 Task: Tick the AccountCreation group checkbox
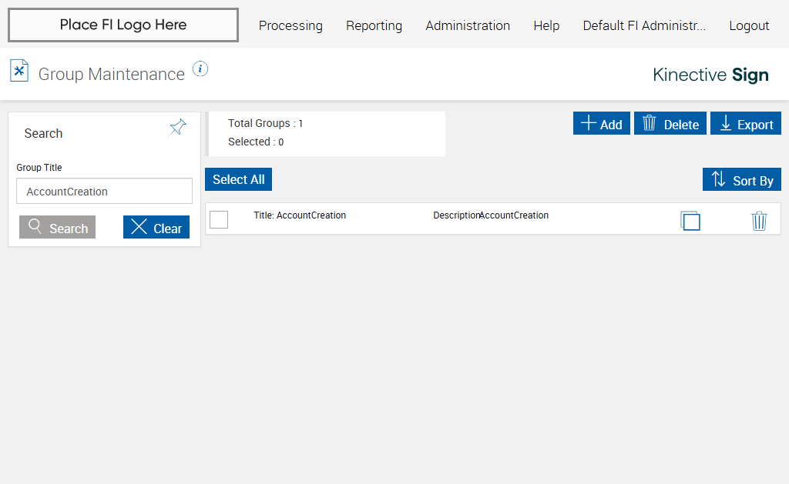(x=219, y=219)
